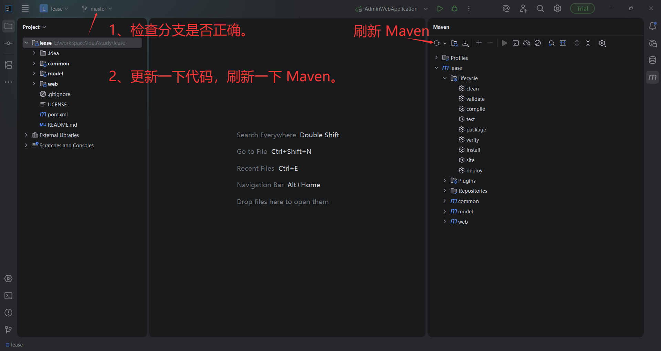Add Maven project plus icon
The height and width of the screenshot is (351, 661).
[x=479, y=43]
